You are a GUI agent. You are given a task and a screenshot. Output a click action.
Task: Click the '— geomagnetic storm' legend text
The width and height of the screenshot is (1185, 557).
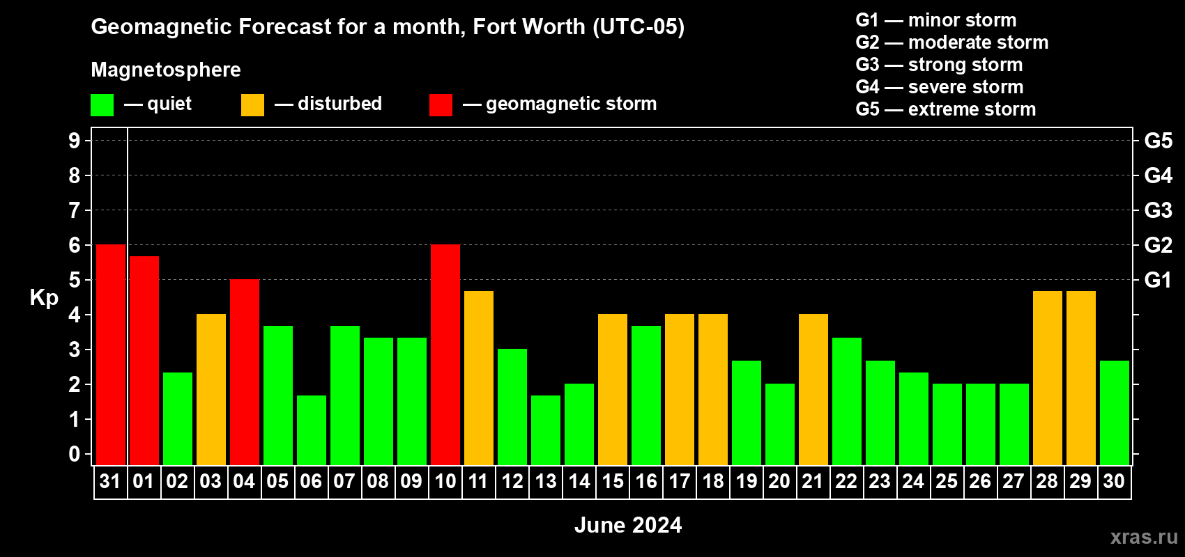click(x=560, y=104)
